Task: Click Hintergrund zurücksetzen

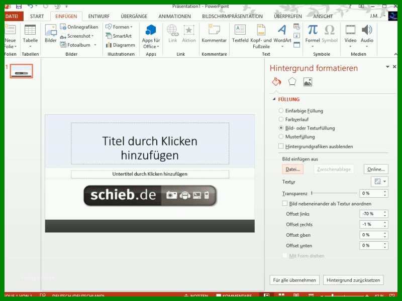Action: tap(353, 280)
